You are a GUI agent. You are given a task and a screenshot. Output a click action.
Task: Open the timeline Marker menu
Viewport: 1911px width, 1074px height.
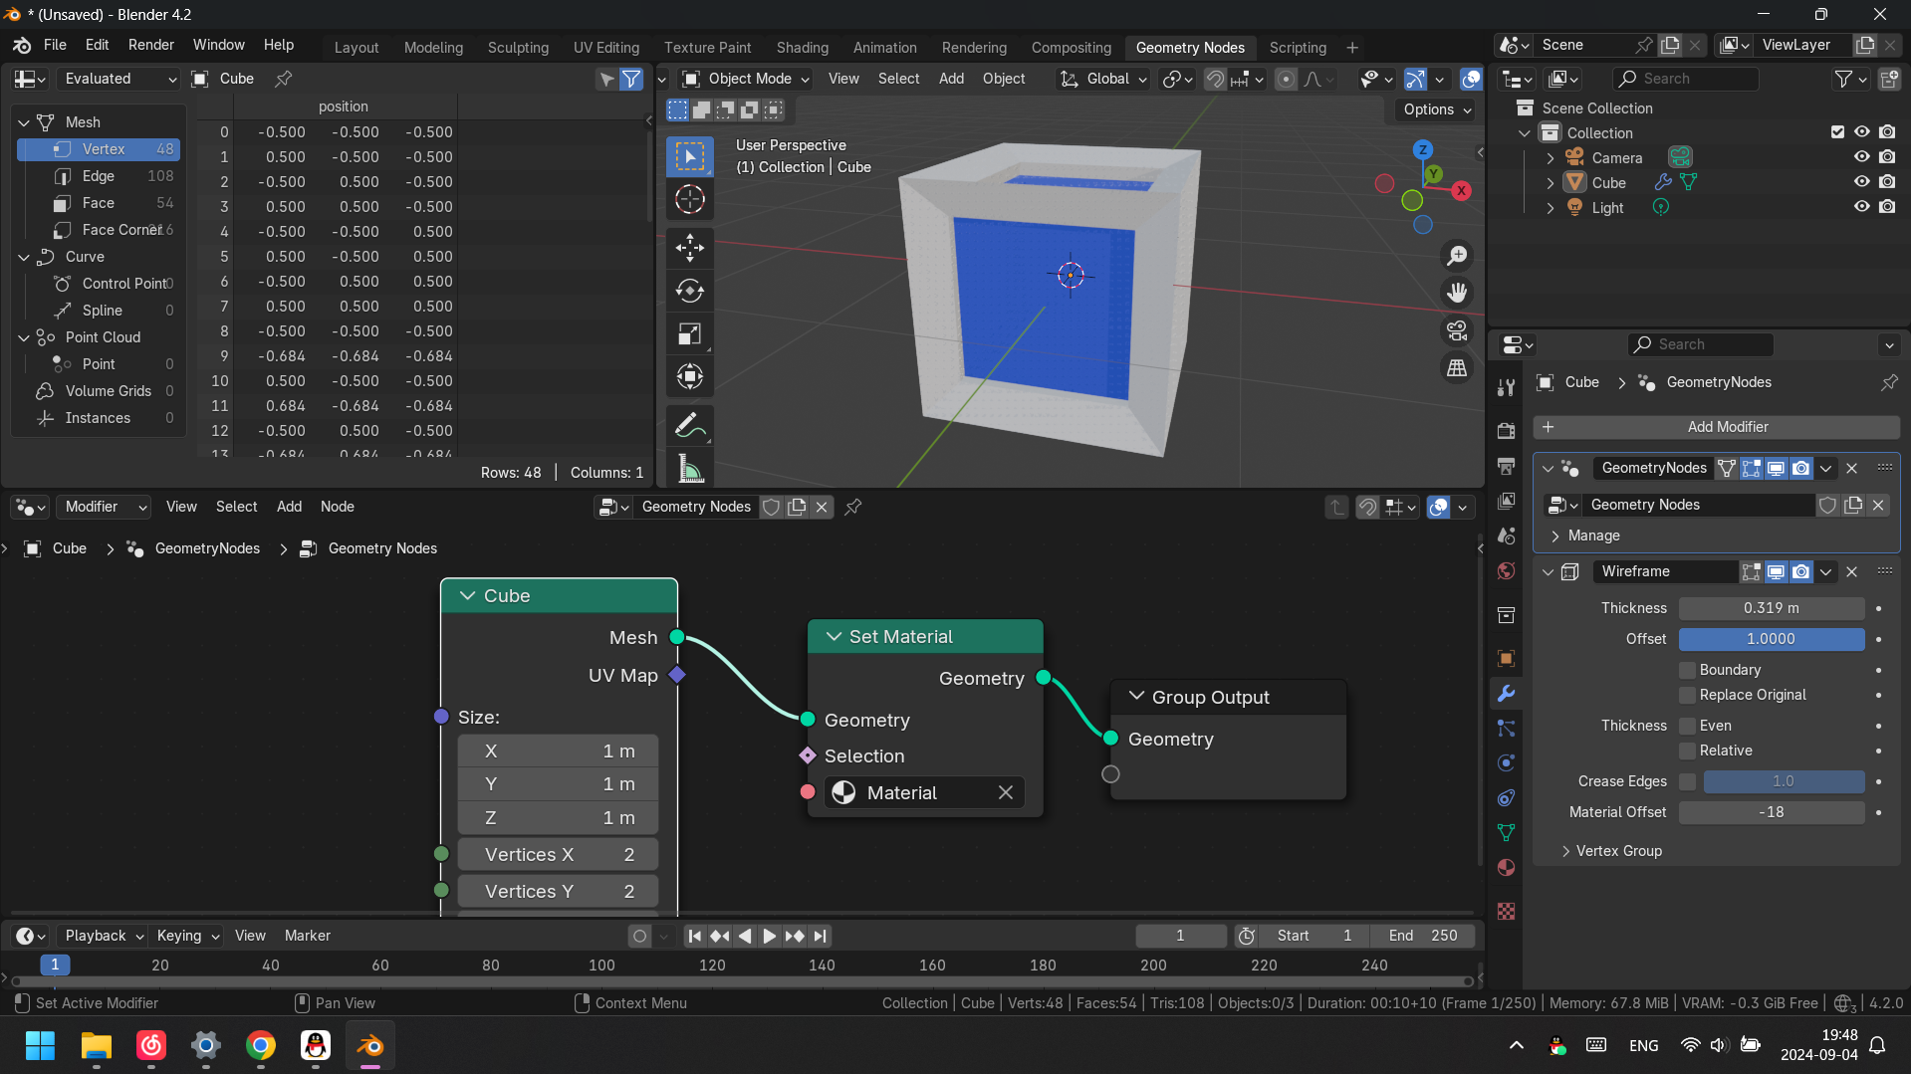pyautogui.click(x=307, y=936)
